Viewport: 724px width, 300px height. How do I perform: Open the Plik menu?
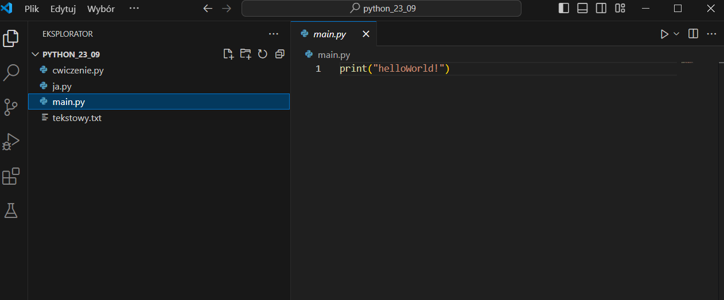[x=32, y=9]
